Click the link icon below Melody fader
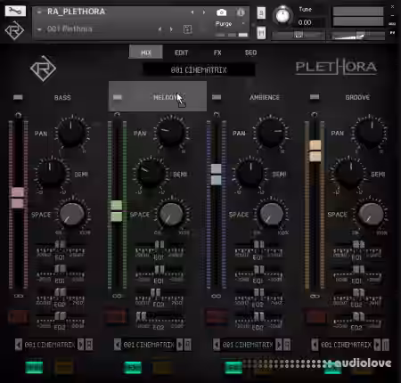The image size is (401, 383). click(x=117, y=296)
